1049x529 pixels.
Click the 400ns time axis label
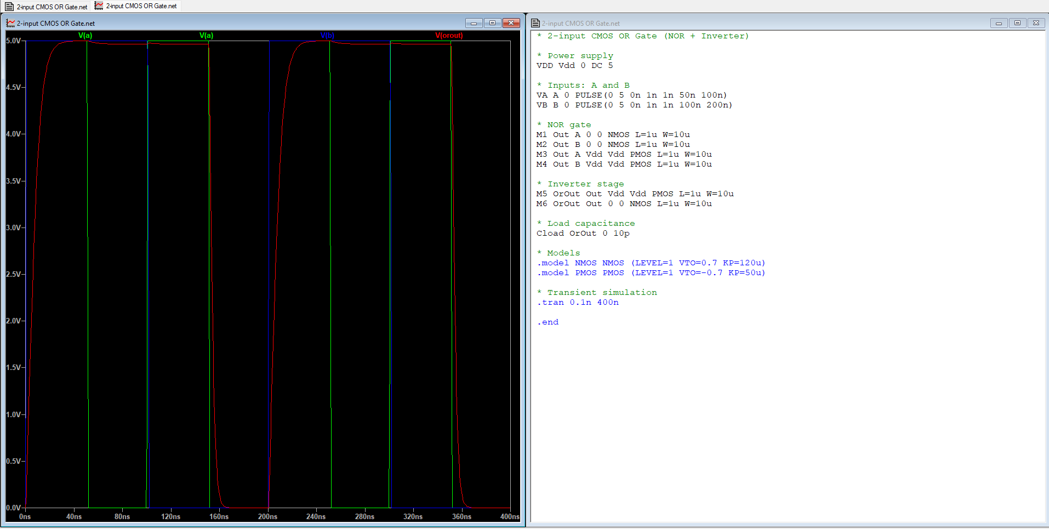click(x=510, y=516)
